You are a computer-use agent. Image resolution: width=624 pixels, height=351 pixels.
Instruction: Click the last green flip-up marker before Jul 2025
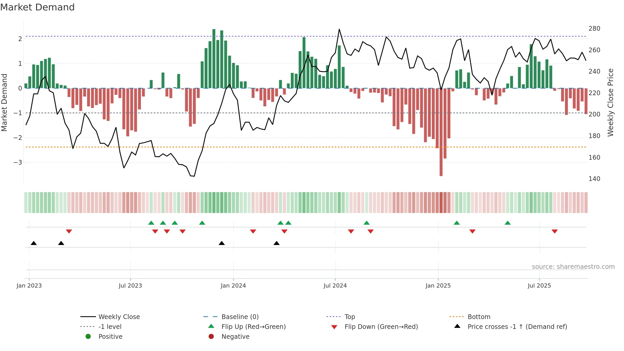coord(508,223)
